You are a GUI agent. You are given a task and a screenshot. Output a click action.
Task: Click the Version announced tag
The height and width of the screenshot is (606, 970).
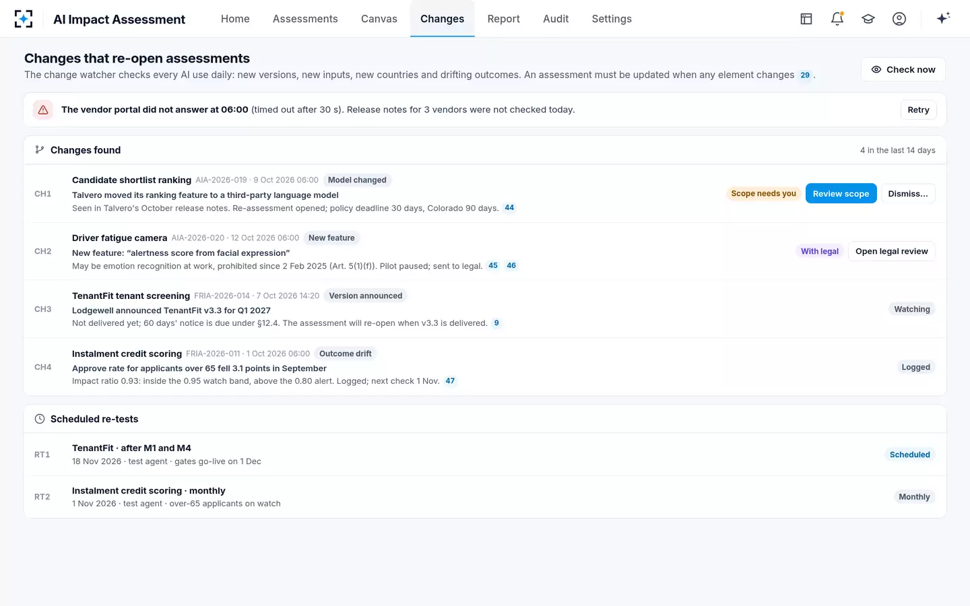366,296
